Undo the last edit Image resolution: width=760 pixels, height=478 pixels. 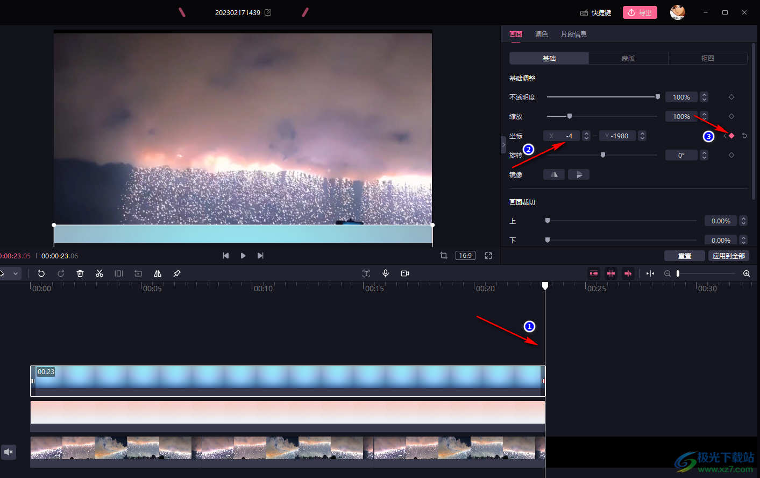tap(41, 273)
